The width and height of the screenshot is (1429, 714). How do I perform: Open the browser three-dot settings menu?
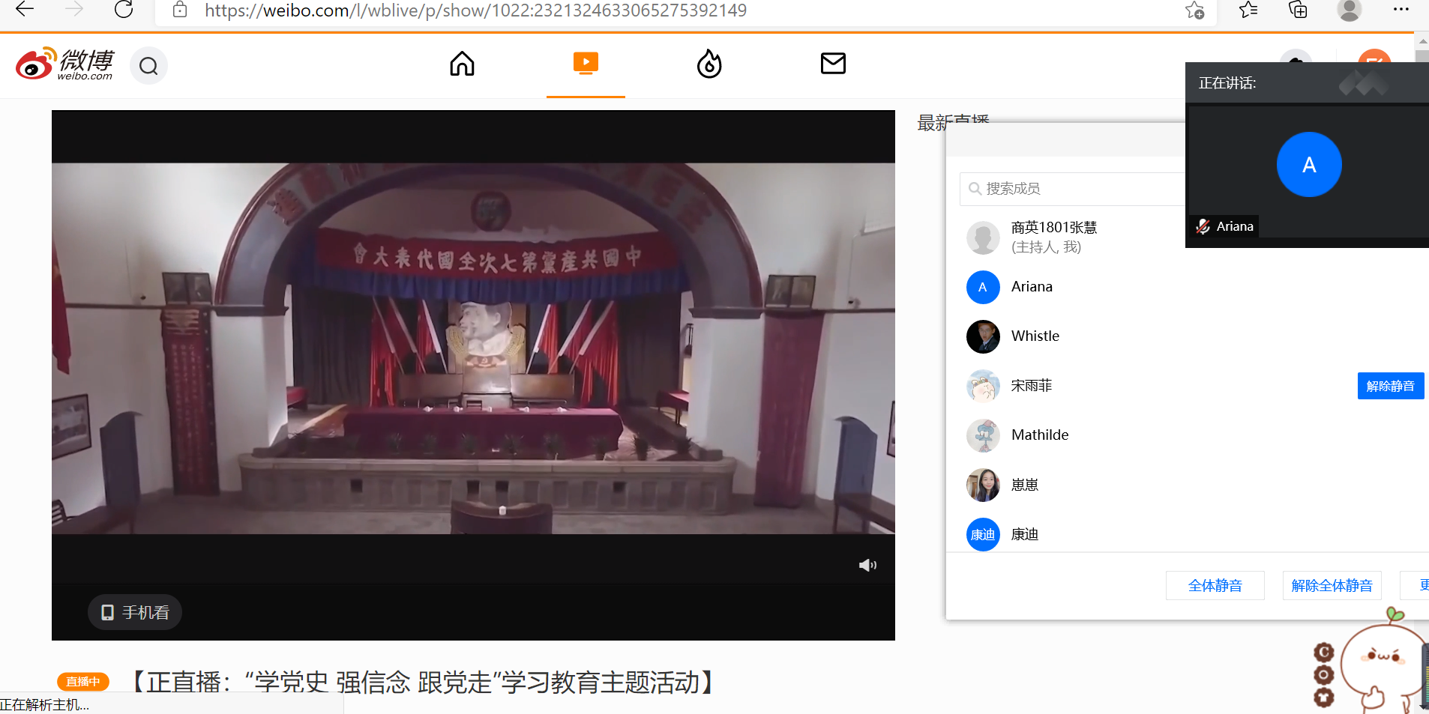click(1401, 10)
